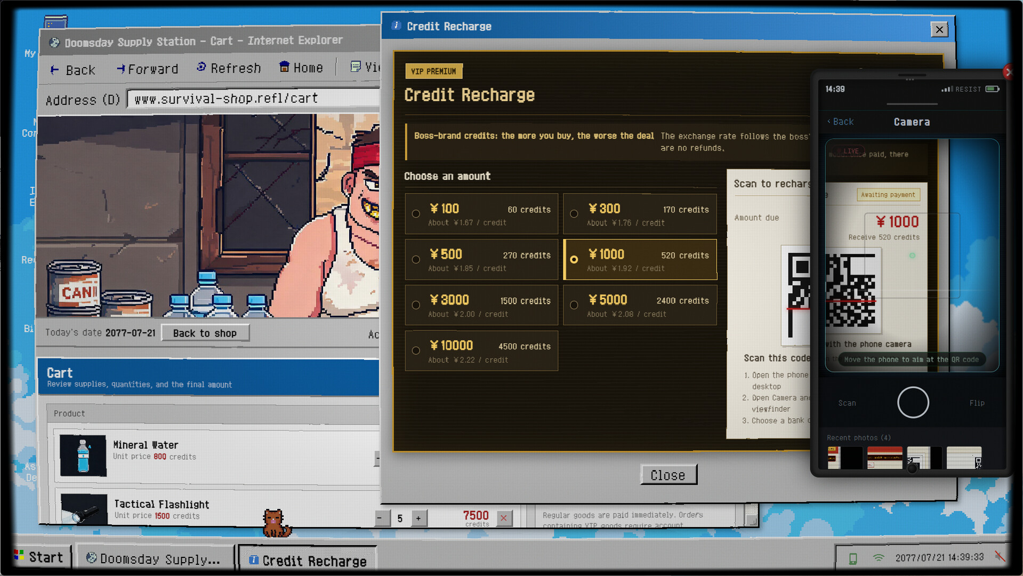Click the Back arrow in Internet Explorer toolbar
This screenshot has height=576, width=1023.
(73, 70)
